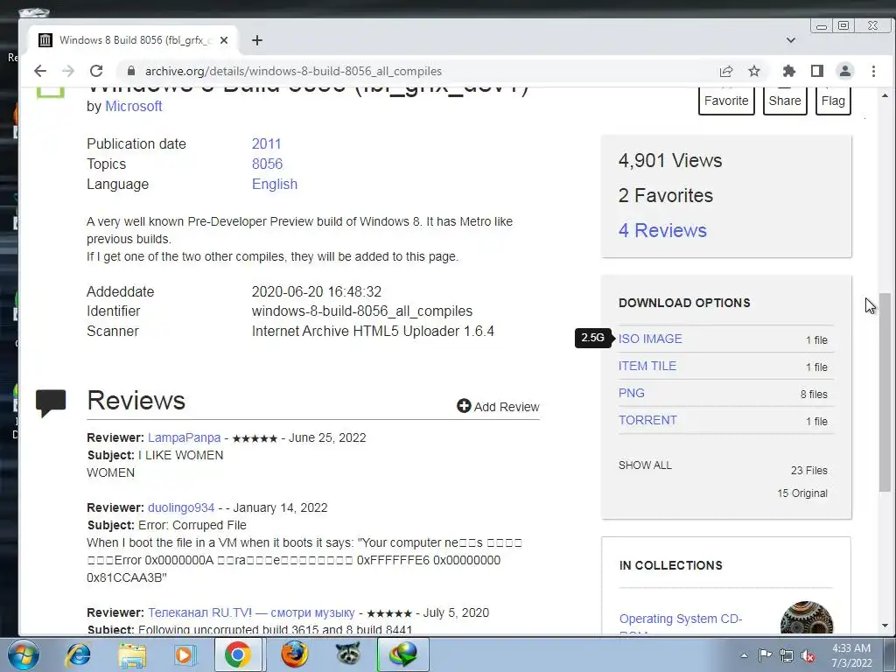Click the globe download manager taskbar icon
Viewport: 896px width, 672px height.
click(402, 654)
